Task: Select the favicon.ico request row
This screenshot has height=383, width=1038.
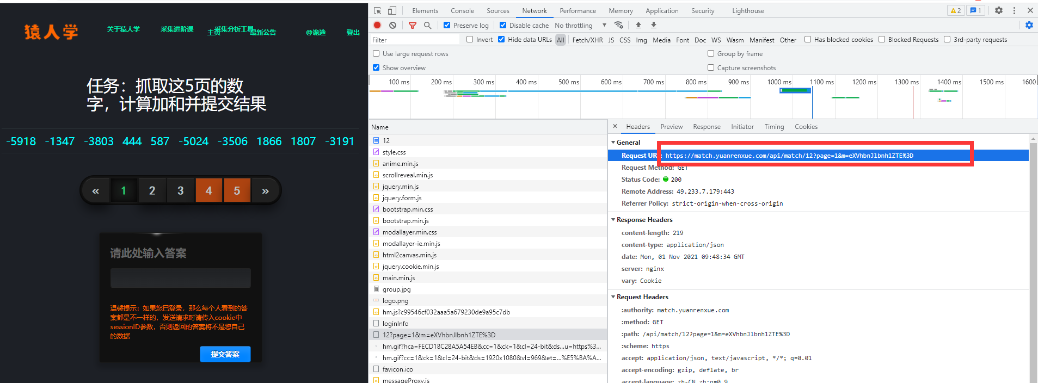Action: (488, 369)
